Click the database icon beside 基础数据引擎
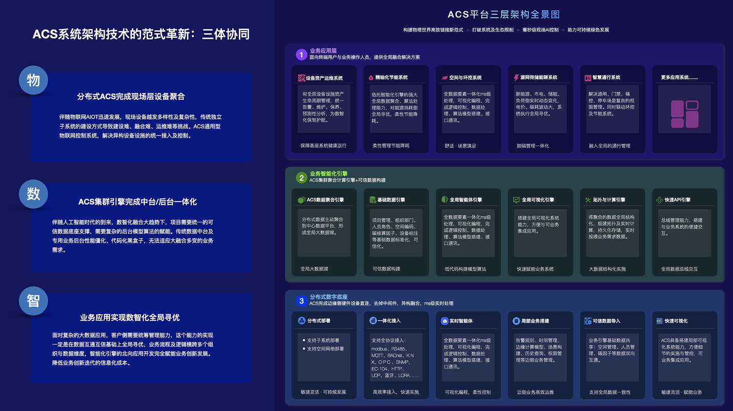Screen dimensions: 733x411 coord(373,200)
